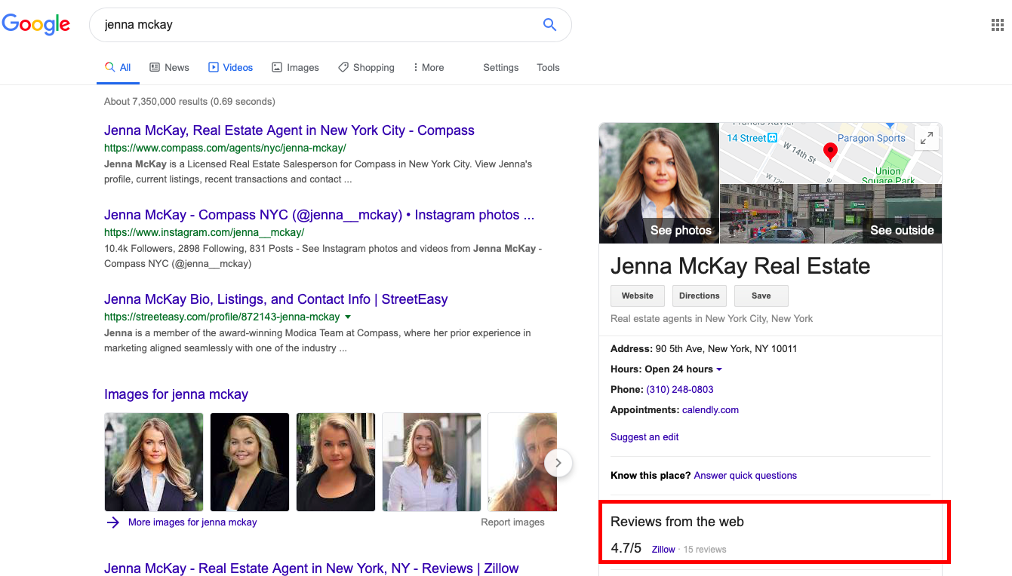Open the StreetEasy bio result title
This screenshot has height=576, width=1012.
coord(276,299)
